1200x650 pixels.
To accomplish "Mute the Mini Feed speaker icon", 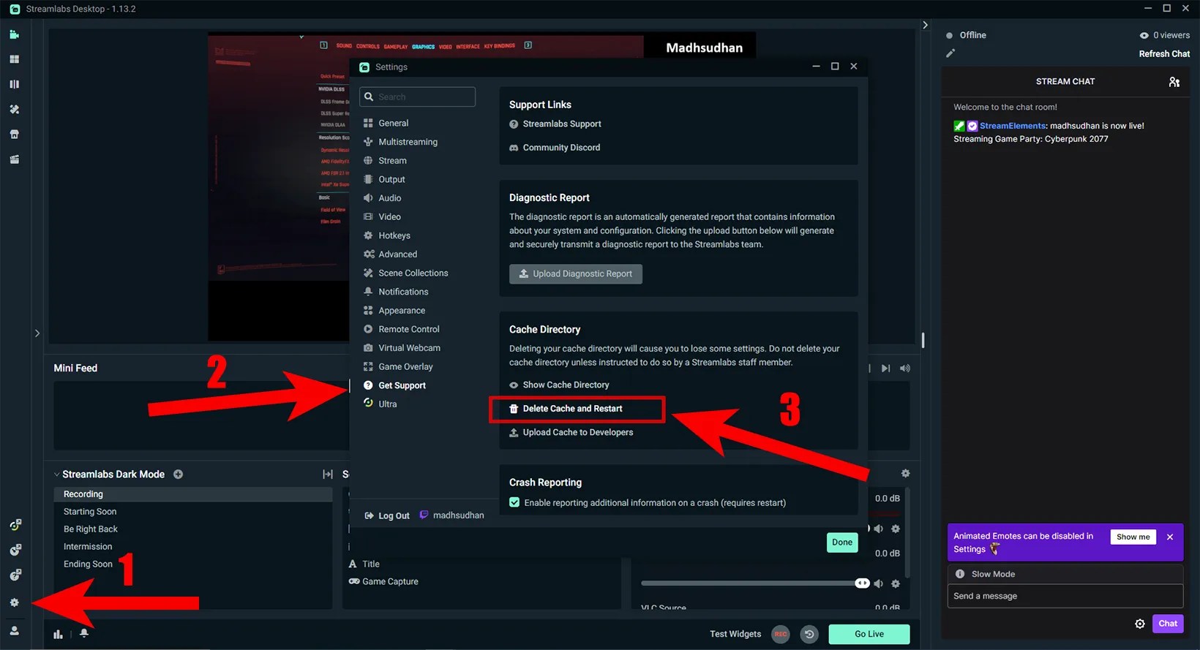I will (x=905, y=369).
